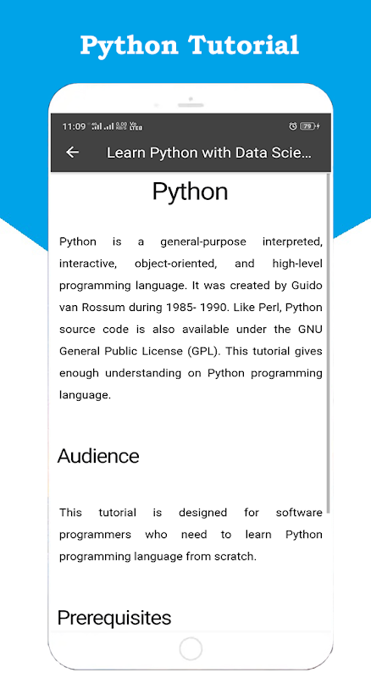Screen dimensions: 371x678
Task: Click the 'Prerequisites' section heading
Action: [114, 618]
